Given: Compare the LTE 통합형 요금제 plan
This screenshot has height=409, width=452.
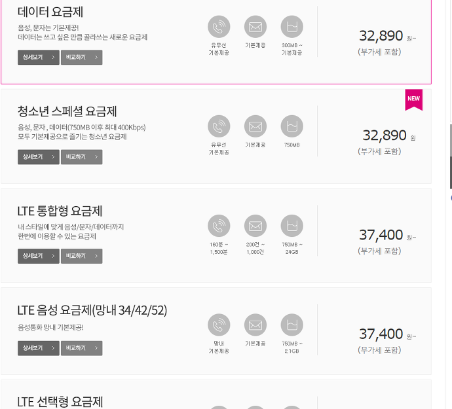Looking at the screenshot, I should click(82, 256).
